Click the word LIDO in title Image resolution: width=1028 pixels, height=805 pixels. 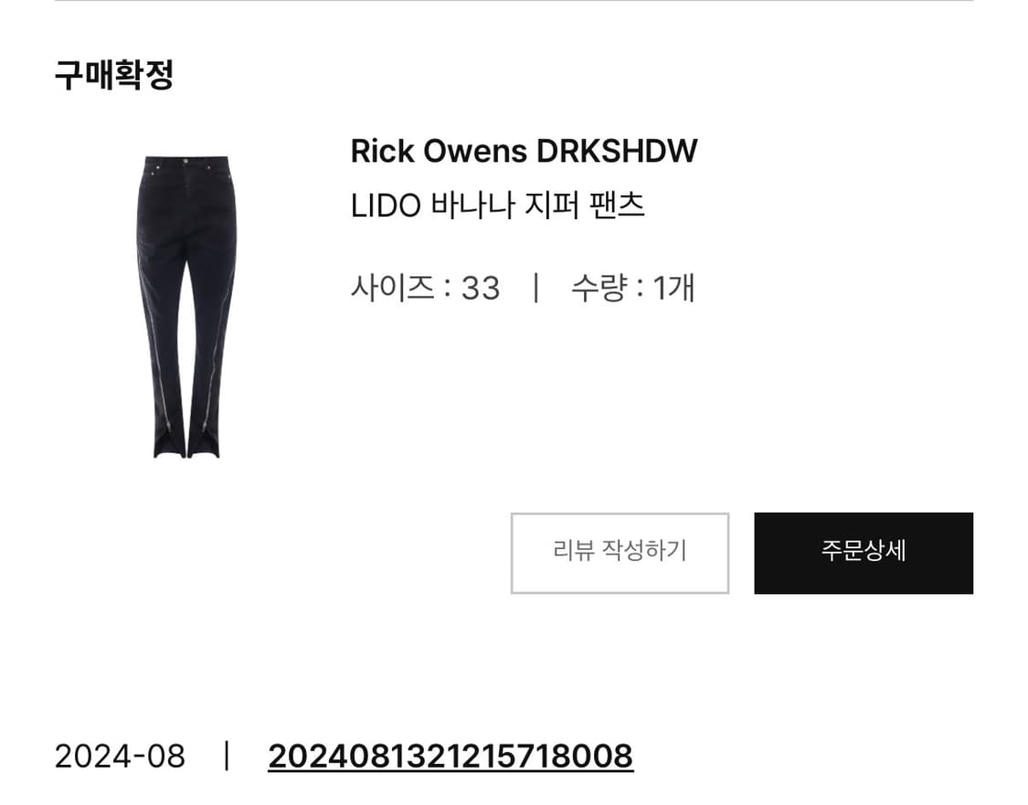[x=386, y=206]
